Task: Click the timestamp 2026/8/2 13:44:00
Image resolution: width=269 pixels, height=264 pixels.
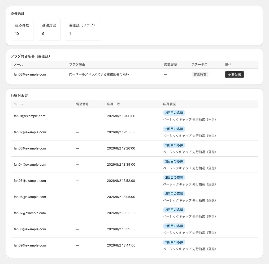Action: coord(121,245)
